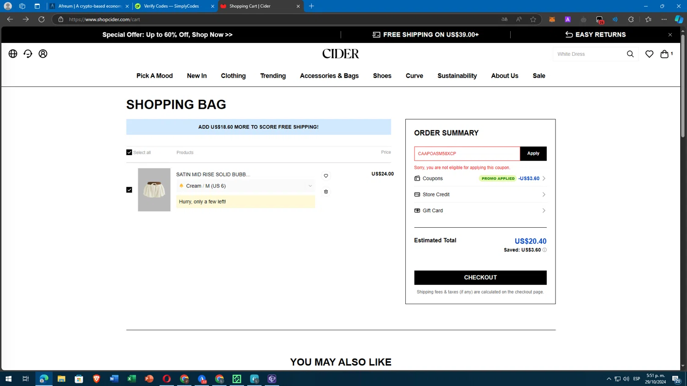Open the Shoes menu
The image size is (687, 386).
382,76
